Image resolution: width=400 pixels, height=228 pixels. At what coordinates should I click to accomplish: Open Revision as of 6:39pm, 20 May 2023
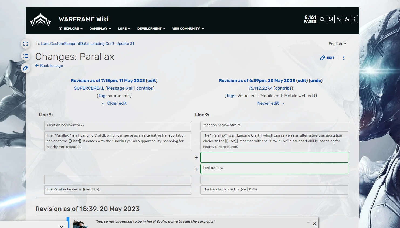(257, 80)
